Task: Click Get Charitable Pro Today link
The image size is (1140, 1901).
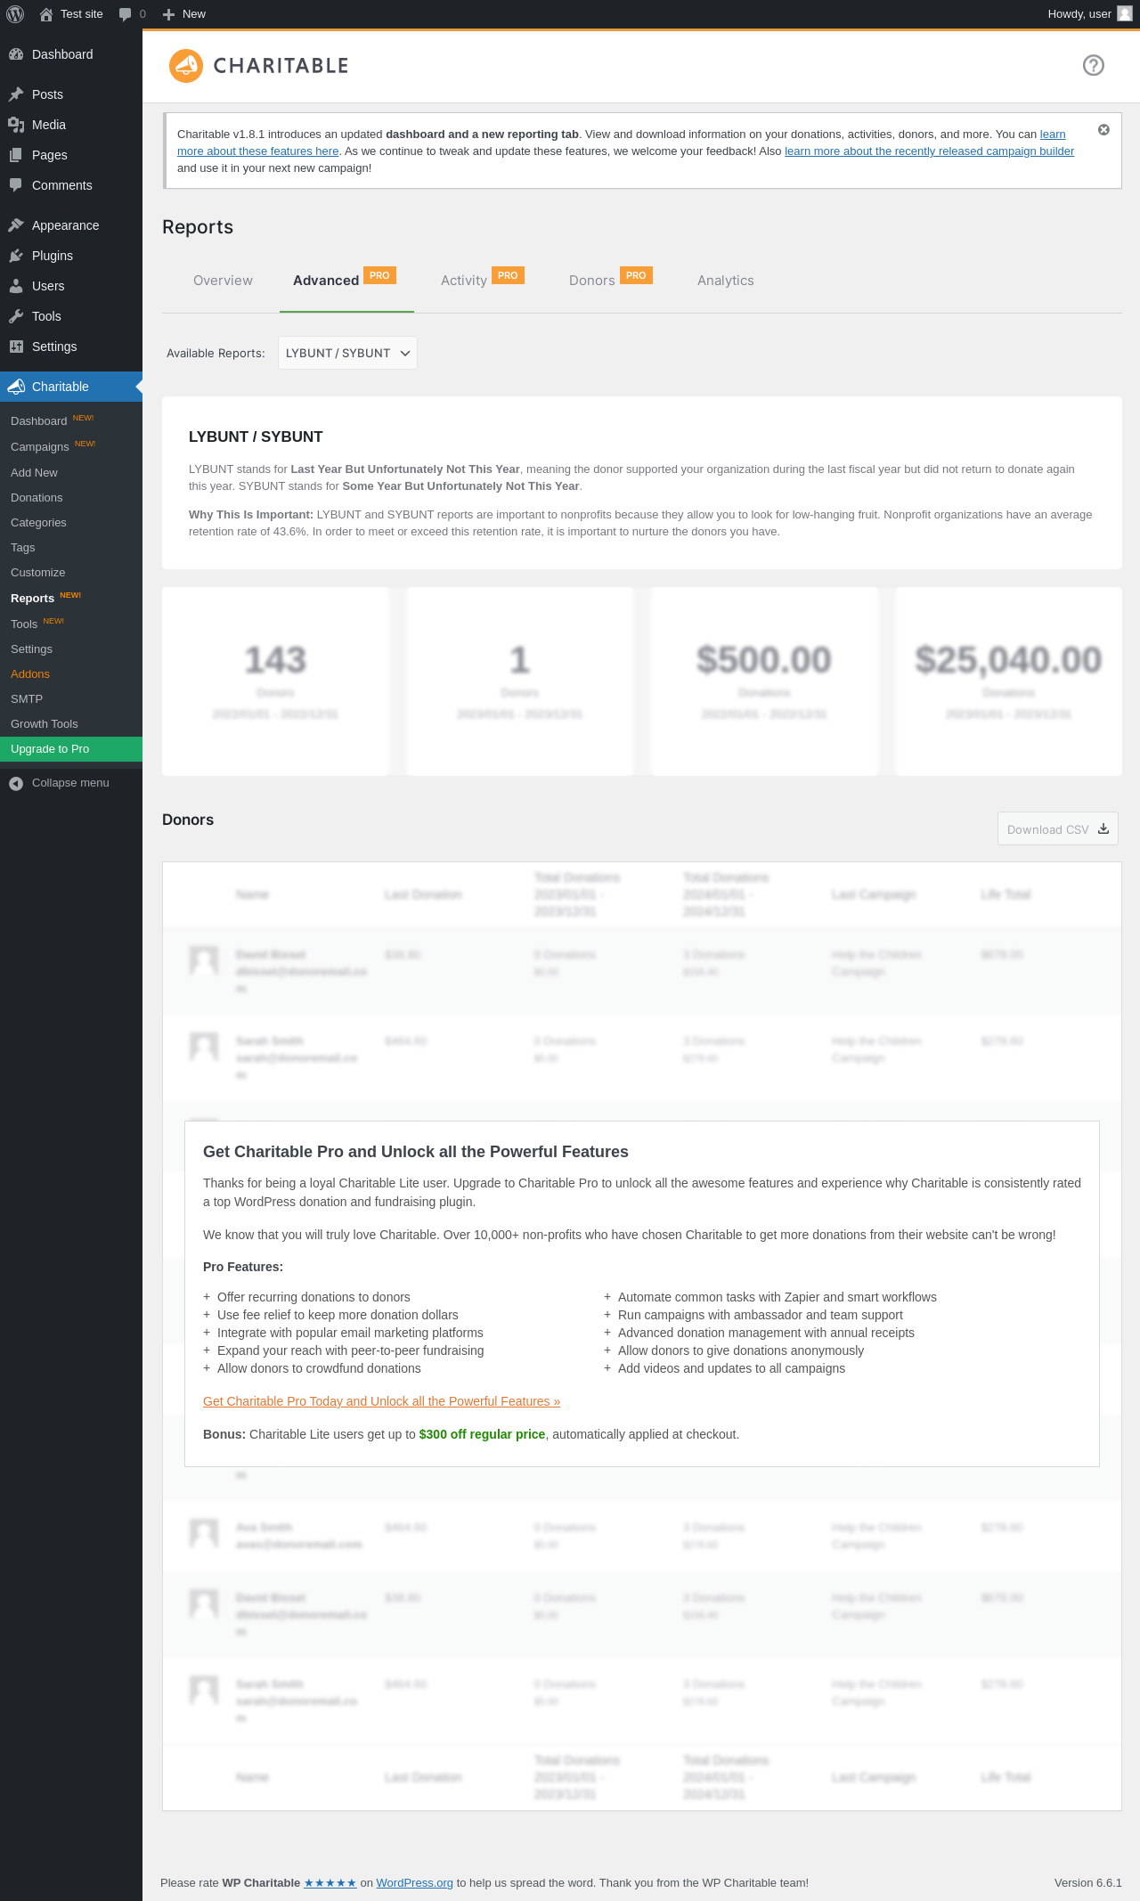Action: point(381,1401)
